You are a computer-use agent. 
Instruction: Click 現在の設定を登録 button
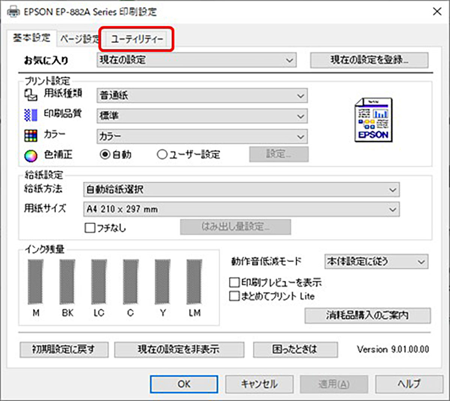click(369, 60)
